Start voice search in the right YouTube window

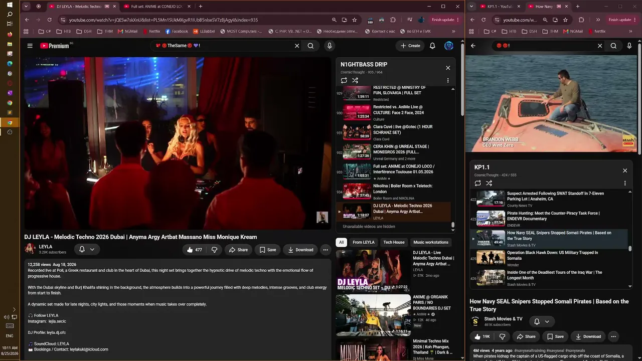tap(629, 46)
